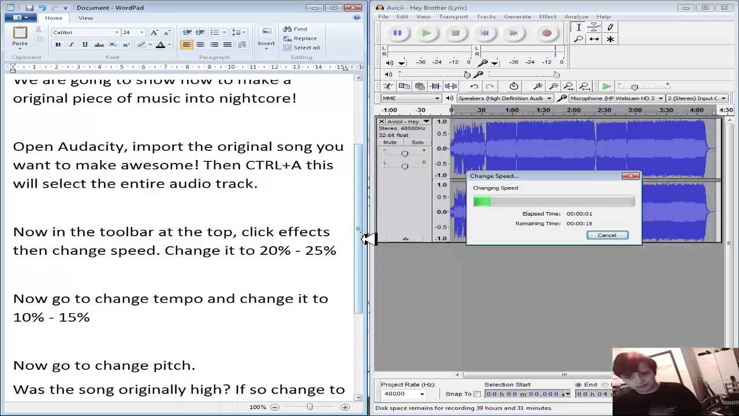Click the green Play button in Audacity

tap(426, 33)
